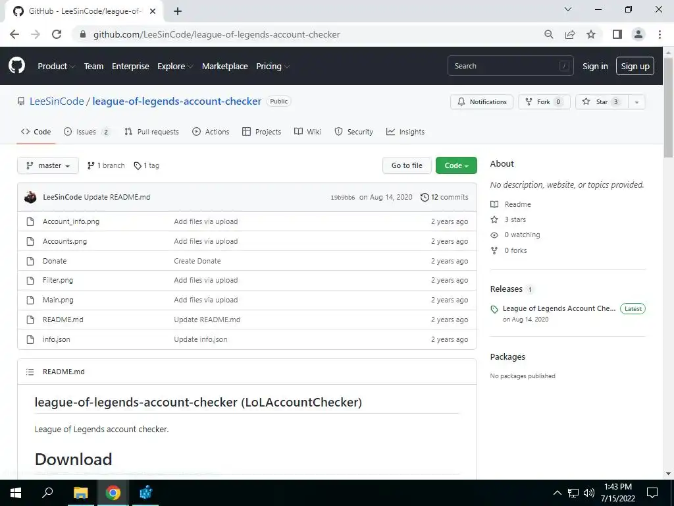The width and height of the screenshot is (674, 506).
Task: Click the Notifications button
Action: 482,102
